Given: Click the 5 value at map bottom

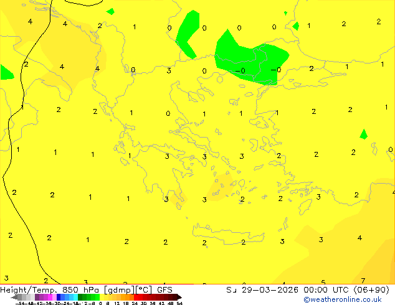Looking at the screenshot, I should (x=323, y=282).
